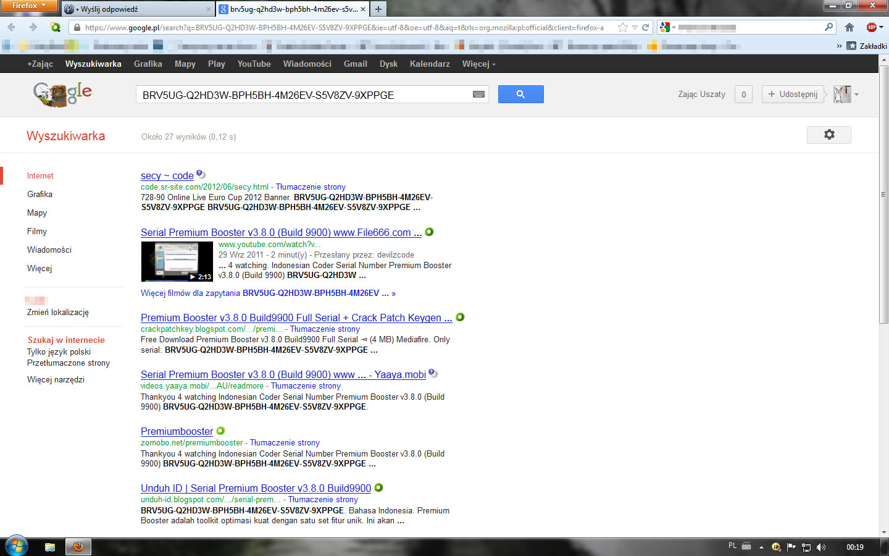Open Wiadomości in the Google top bar

(x=307, y=64)
